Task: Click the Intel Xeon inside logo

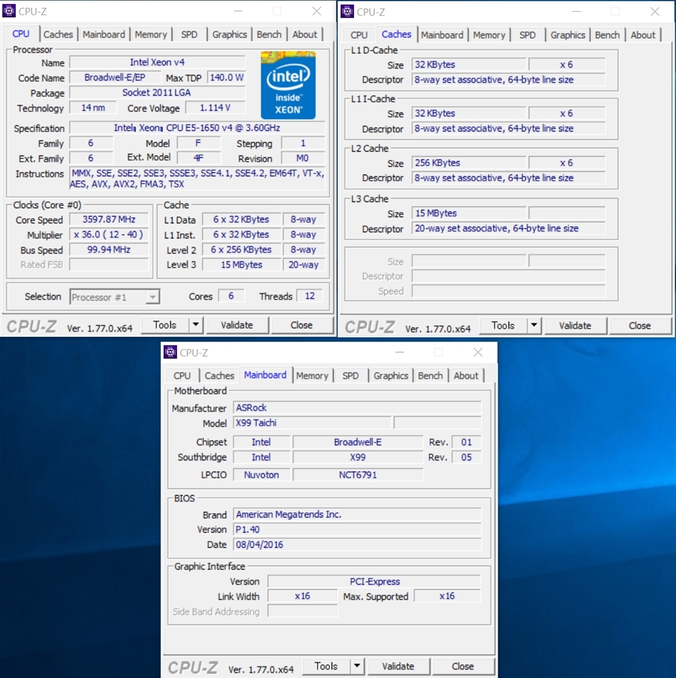Action: (288, 84)
